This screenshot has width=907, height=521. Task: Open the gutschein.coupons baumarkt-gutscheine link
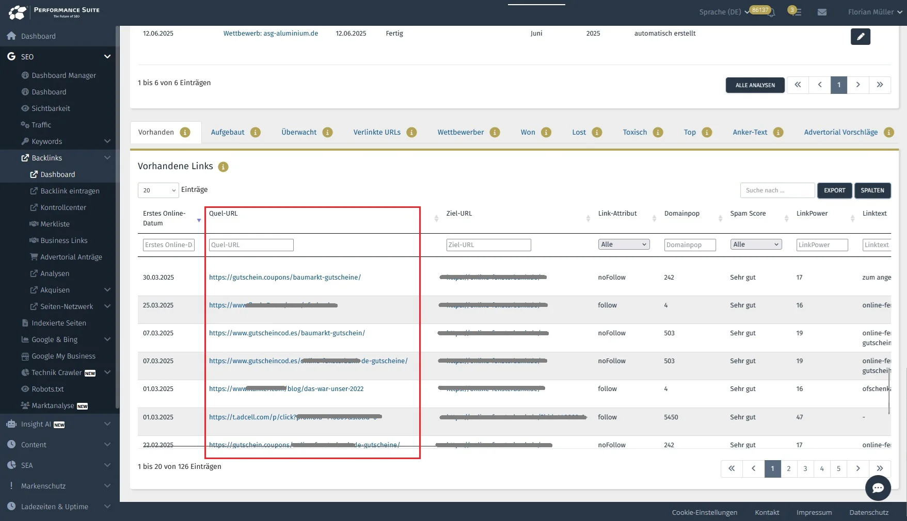coord(284,278)
